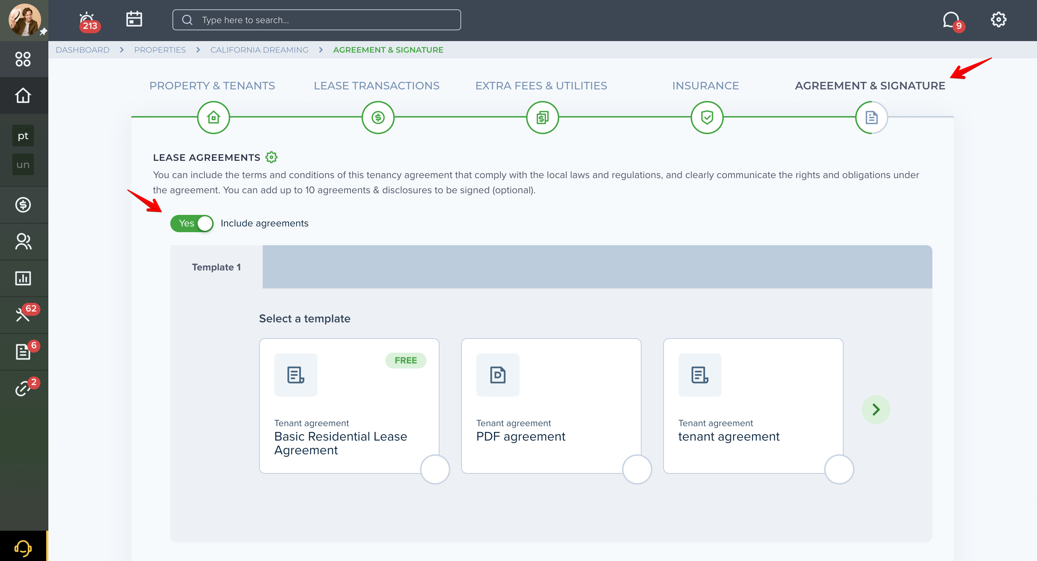The height and width of the screenshot is (561, 1037).
Task: Click the Lease Agreements settings gear
Action: pos(271,157)
